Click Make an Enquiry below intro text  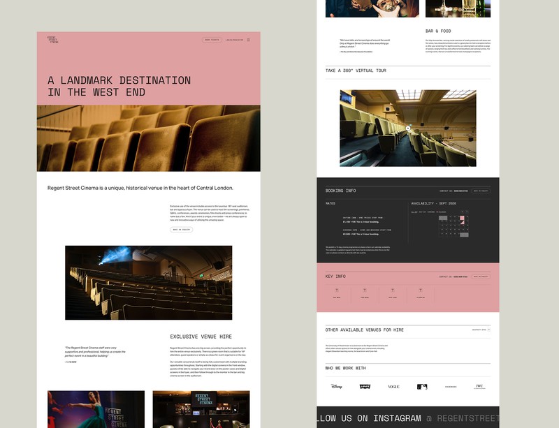pyautogui.click(x=182, y=229)
